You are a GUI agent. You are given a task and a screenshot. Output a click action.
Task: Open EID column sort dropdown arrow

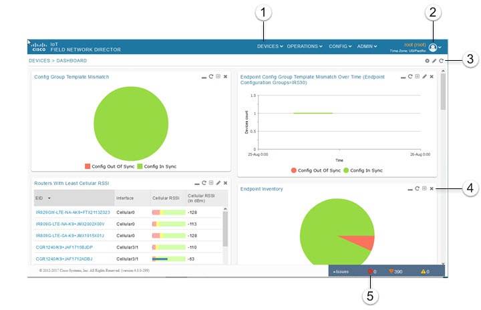(x=49, y=198)
